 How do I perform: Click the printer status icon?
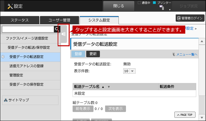click(162, 7)
